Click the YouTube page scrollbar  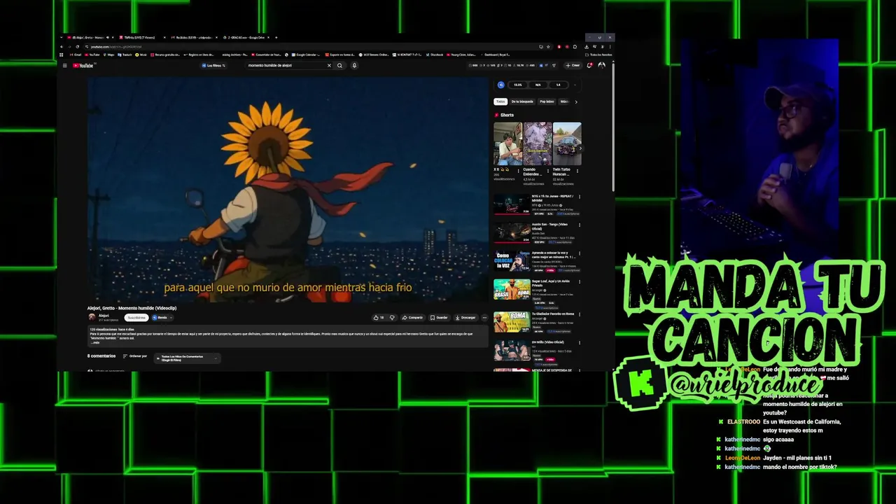tap(613, 126)
